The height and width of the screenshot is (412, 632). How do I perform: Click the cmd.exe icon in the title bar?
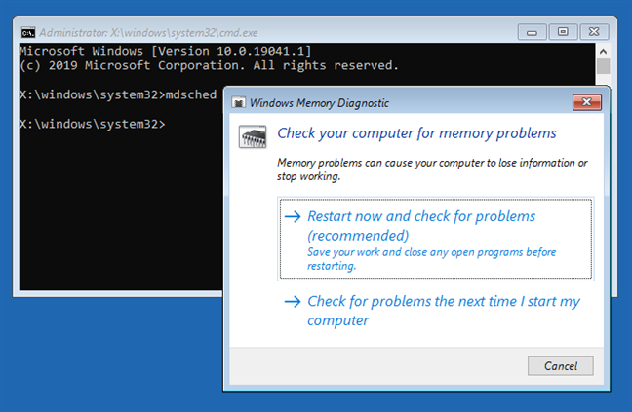pos(29,32)
